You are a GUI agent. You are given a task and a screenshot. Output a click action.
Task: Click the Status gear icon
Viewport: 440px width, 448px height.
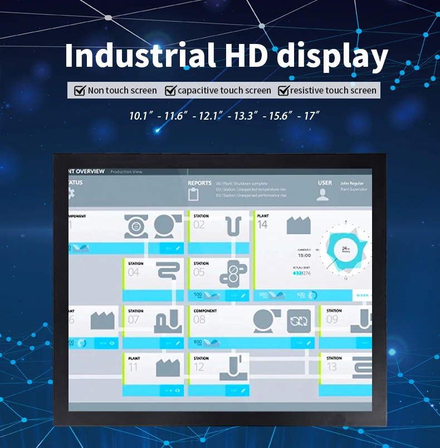tap(71, 194)
